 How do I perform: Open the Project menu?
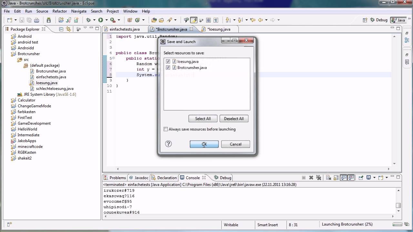(x=113, y=11)
